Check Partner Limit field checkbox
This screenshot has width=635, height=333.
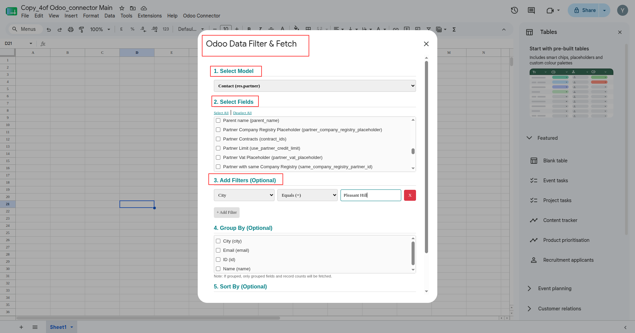(218, 148)
